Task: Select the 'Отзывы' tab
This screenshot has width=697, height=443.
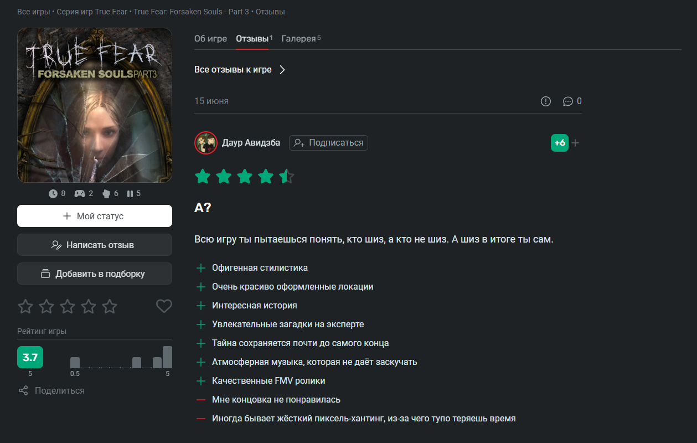Action: pyautogui.click(x=252, y=39)
